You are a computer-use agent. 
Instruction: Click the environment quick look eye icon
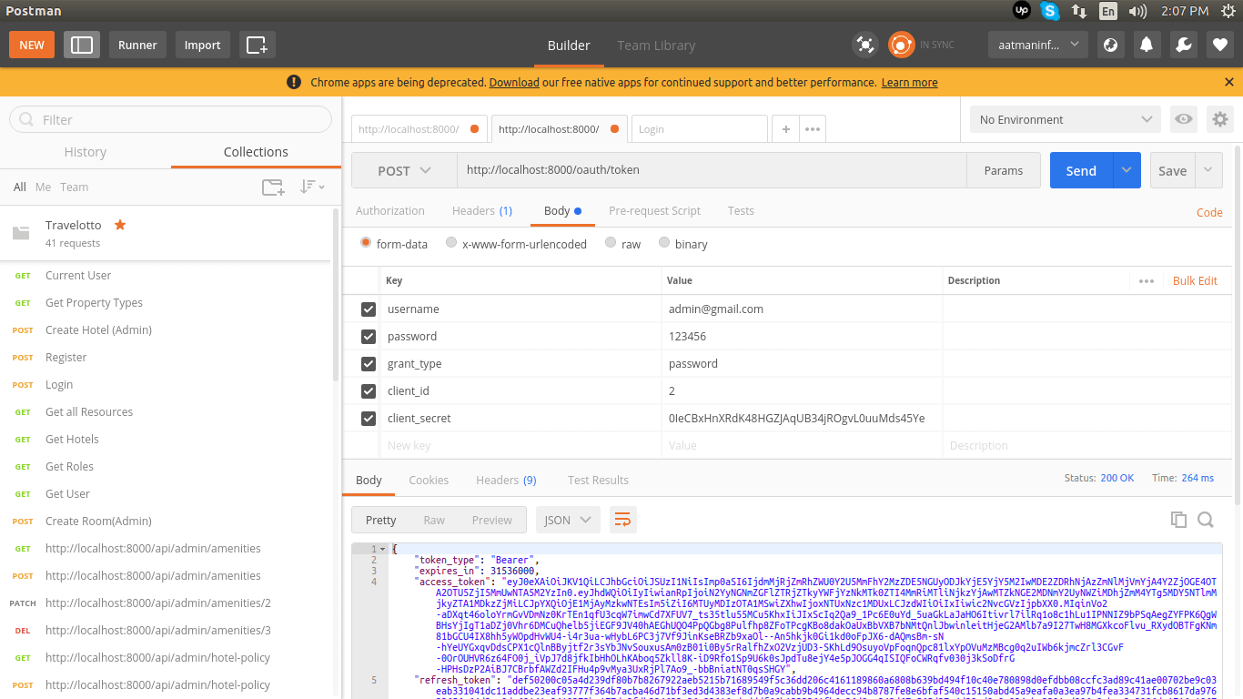1183,119
